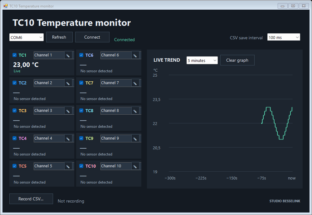Click the Channel 5 name field
The image size is (312, 215).
49,166
